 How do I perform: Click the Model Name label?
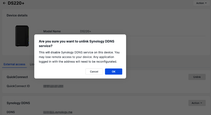[52, 31]
